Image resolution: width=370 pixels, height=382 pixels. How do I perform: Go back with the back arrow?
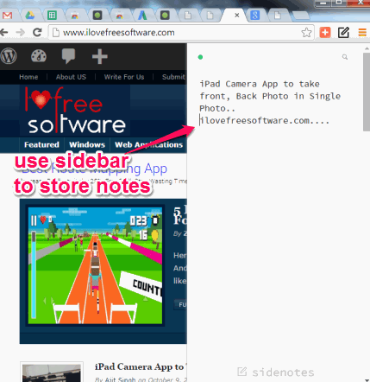coord(4,32)
